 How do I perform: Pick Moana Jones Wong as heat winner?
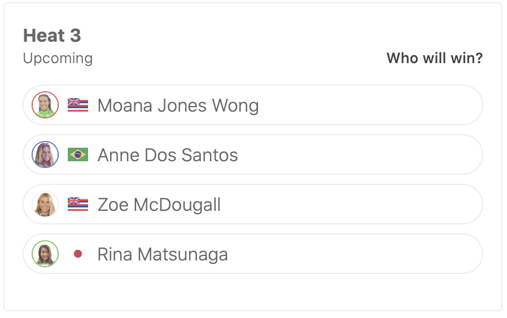[178, 105]
